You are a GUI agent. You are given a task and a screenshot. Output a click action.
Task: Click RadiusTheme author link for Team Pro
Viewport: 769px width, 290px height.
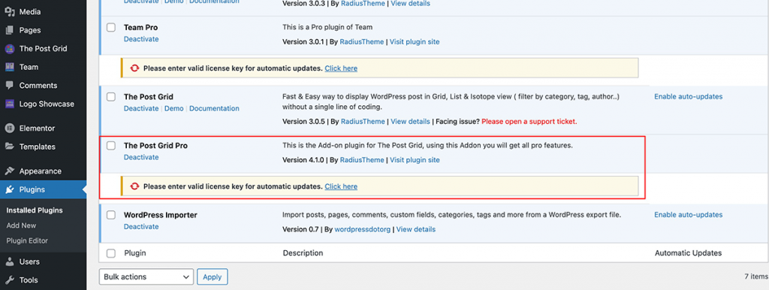pyautogui.click(x=362, y=42)
